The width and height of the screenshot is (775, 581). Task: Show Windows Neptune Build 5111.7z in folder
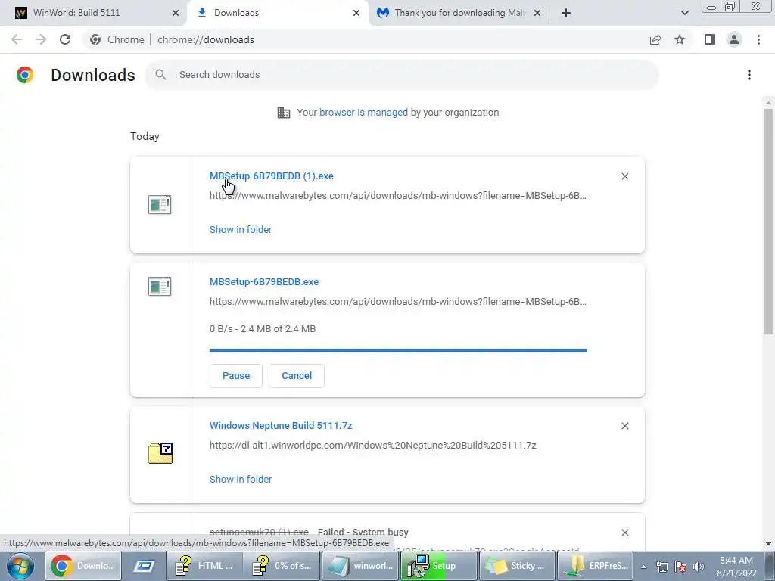241,479
